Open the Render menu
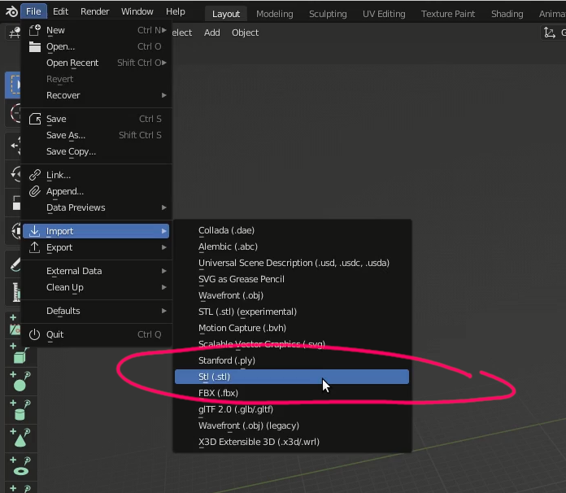 click(94, 11)
